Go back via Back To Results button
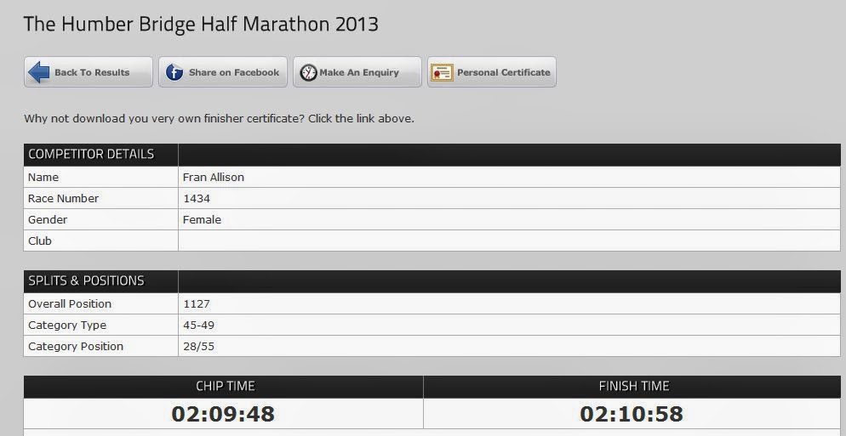The height and width of the screenshot is (436, 846). click(89, 72)
